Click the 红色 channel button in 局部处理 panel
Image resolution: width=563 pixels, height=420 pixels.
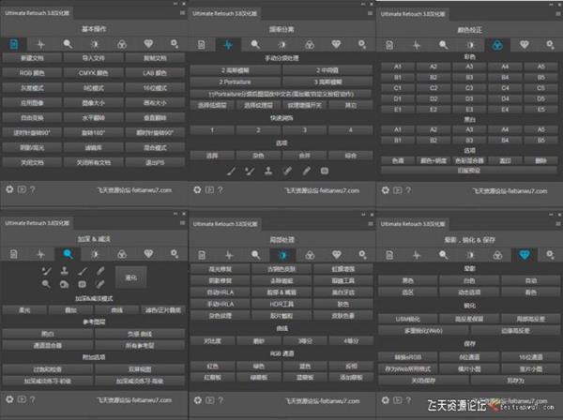tap(212, 367)
